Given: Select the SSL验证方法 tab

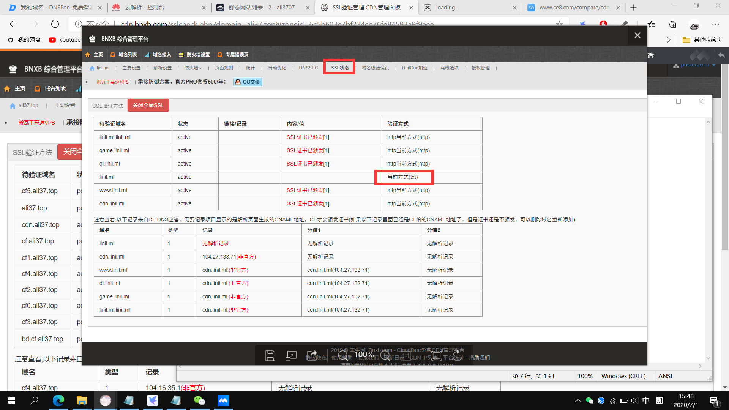Looking at the screenshot, I should click(108, 106).
